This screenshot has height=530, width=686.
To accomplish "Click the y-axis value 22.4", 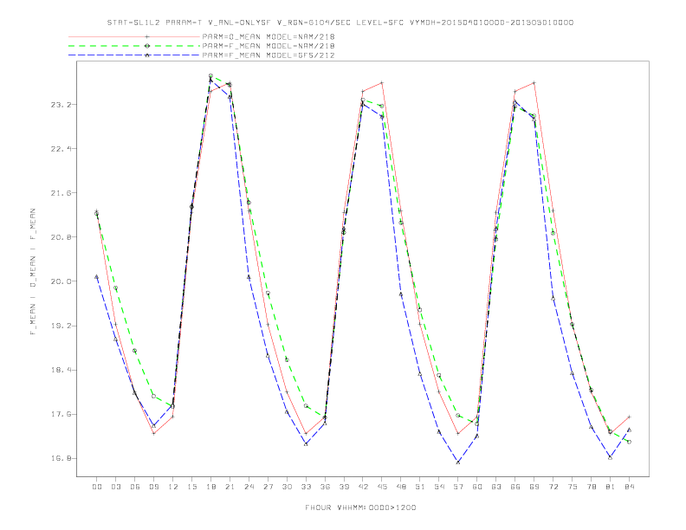I will 59,149.
